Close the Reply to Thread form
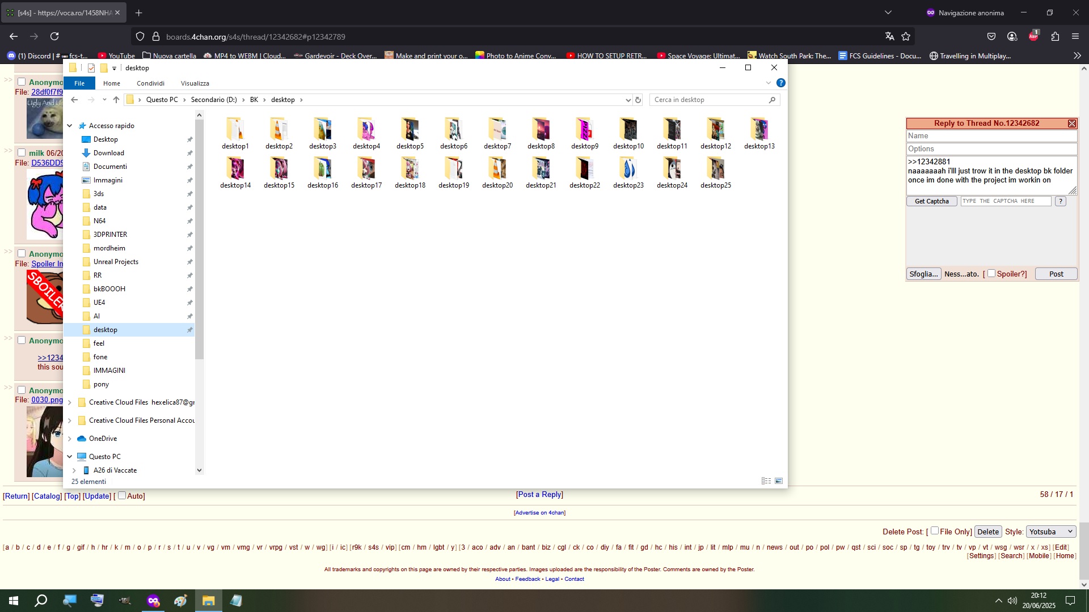 pos(1071,124)
